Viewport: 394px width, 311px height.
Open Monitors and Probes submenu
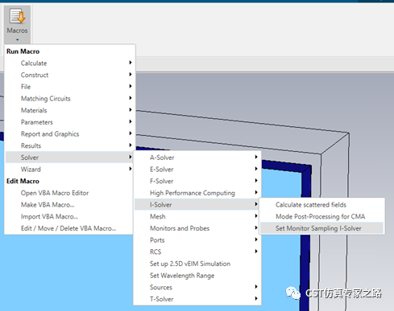[197, 228]
